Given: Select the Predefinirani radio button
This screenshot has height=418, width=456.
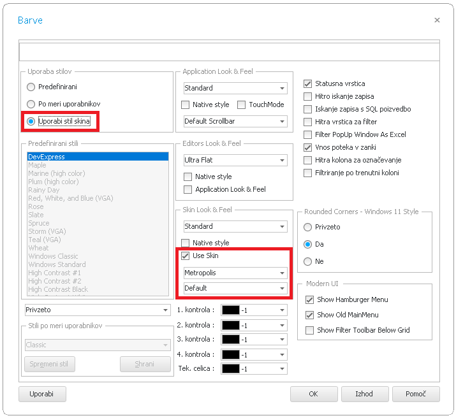Looking at the screenshot, I should point(31,87).
